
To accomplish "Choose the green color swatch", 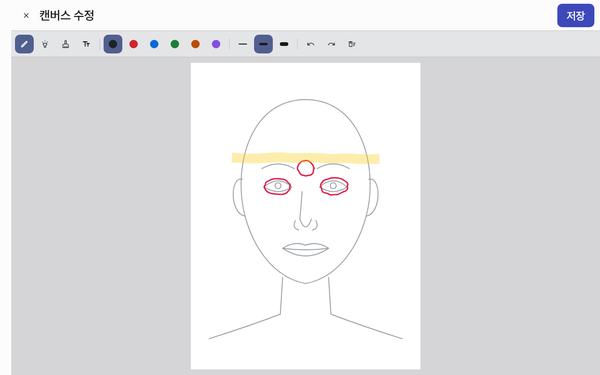I will (x=175, y=44).
